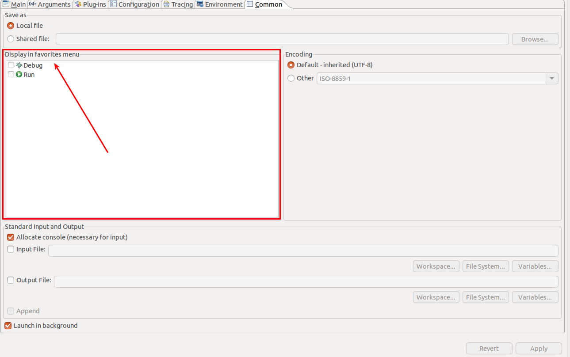Switch to the Main tab

14,4
